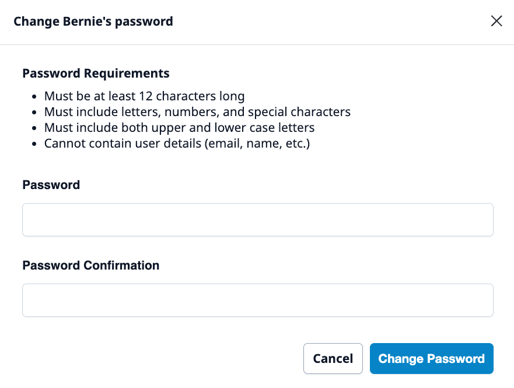Click the "Change Bernie's password" dialog title
This screenshot has width=514, height=388.
93,22
